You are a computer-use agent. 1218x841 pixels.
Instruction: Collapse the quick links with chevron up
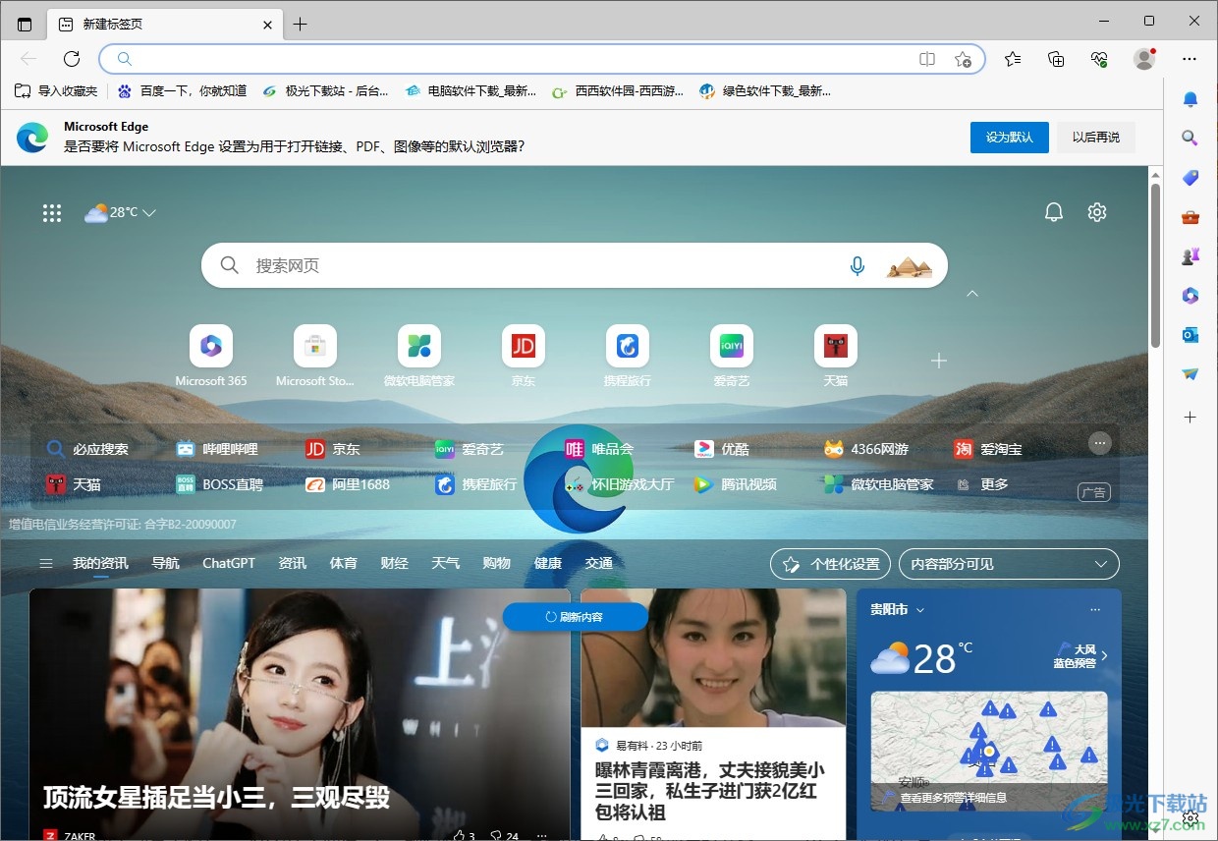972,294
